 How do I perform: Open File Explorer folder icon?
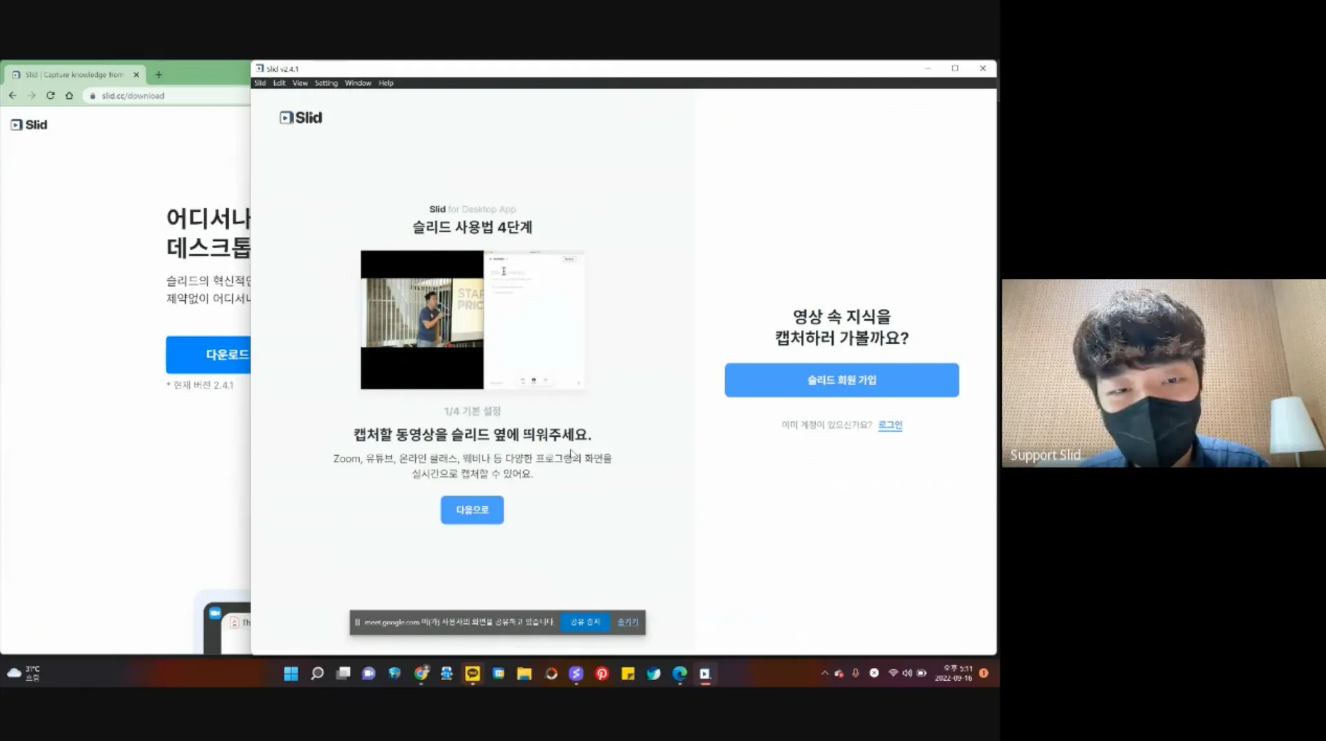(x=524, y=674)
